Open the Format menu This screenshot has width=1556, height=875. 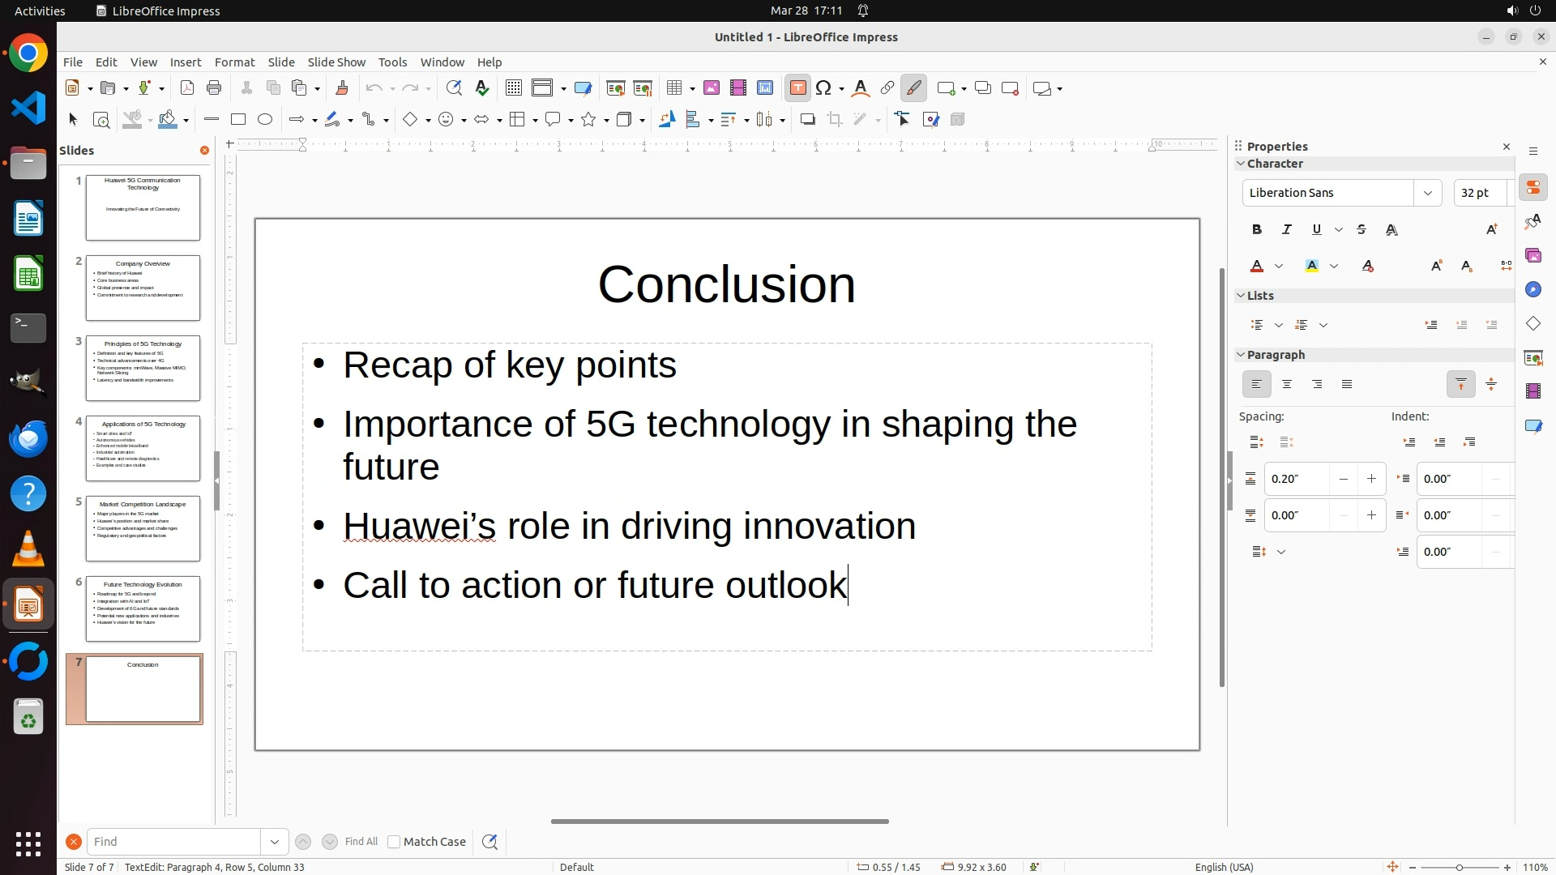[234, 62]
